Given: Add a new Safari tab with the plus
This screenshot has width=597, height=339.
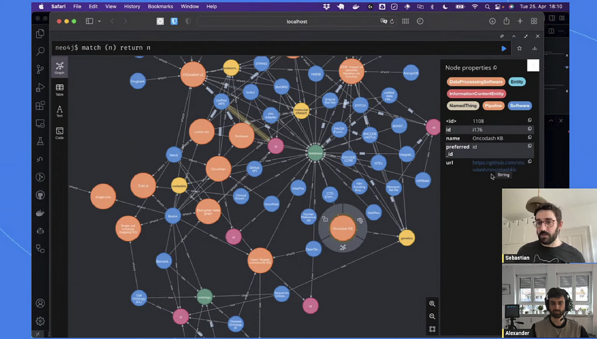Looking at the screenshot, I should [520, 22].
